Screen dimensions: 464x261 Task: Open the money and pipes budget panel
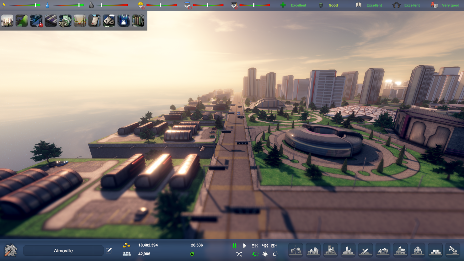click(x=65, y=21)
